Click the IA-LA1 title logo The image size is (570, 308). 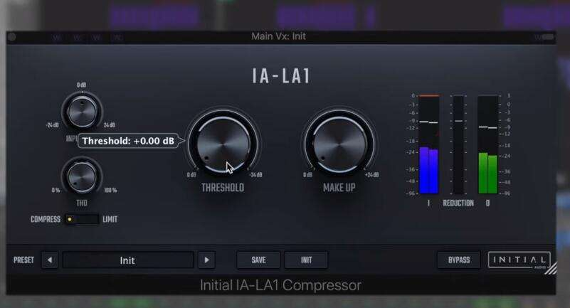point(281,76)
